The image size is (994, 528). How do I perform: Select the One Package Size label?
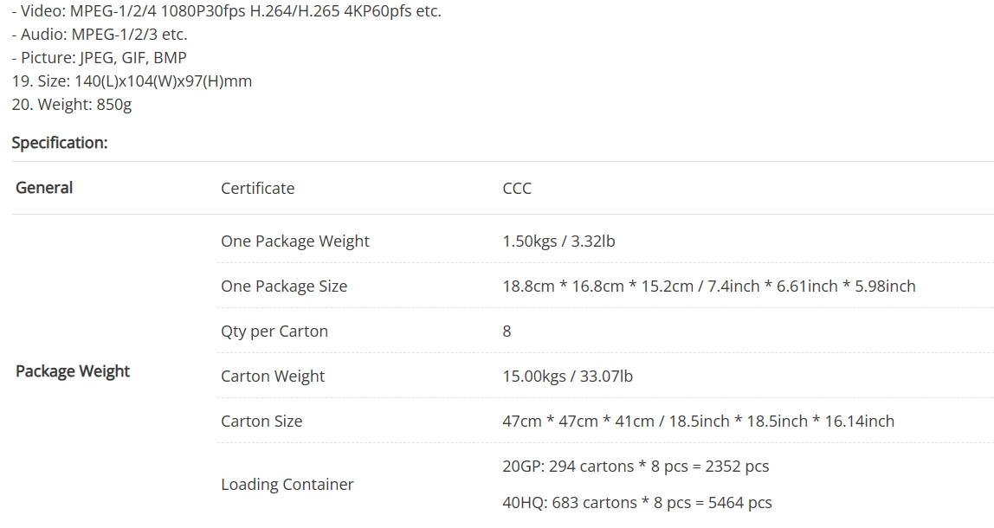click(x=284, y=286)
